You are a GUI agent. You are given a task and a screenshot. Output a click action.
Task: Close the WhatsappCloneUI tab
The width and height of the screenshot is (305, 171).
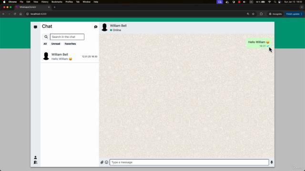(49, 7)
